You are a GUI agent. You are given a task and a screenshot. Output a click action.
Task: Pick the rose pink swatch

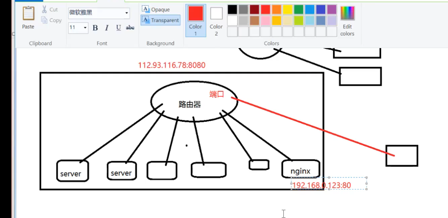tap(265, 21)
